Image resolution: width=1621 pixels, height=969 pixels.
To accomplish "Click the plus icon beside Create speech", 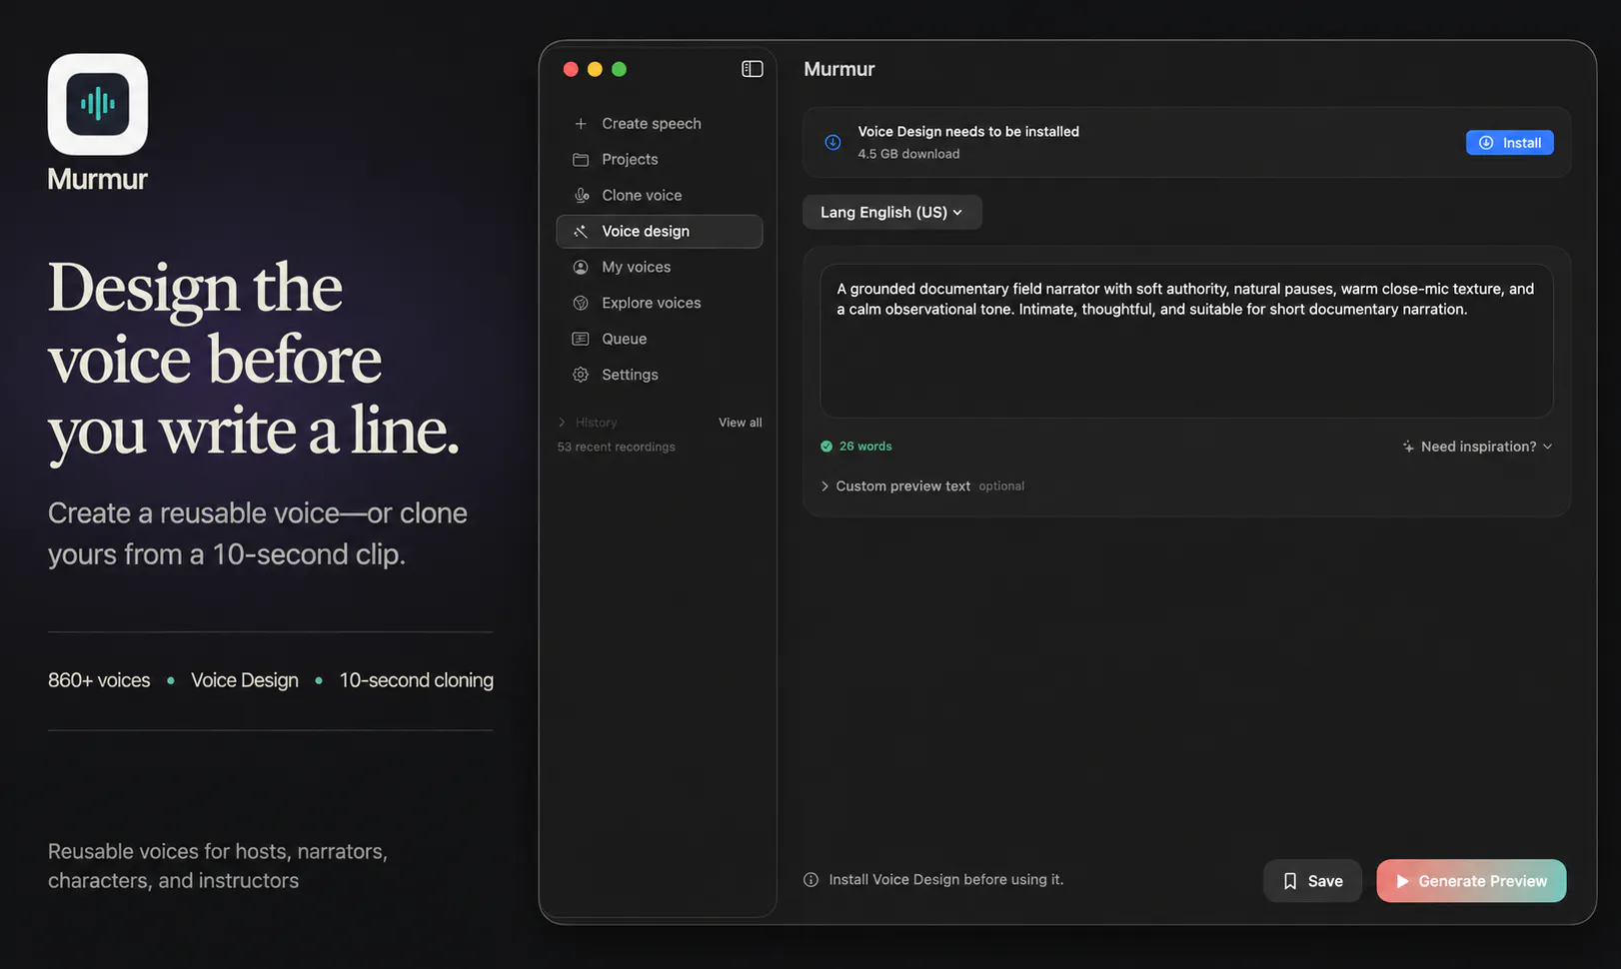I will (581, 124).
